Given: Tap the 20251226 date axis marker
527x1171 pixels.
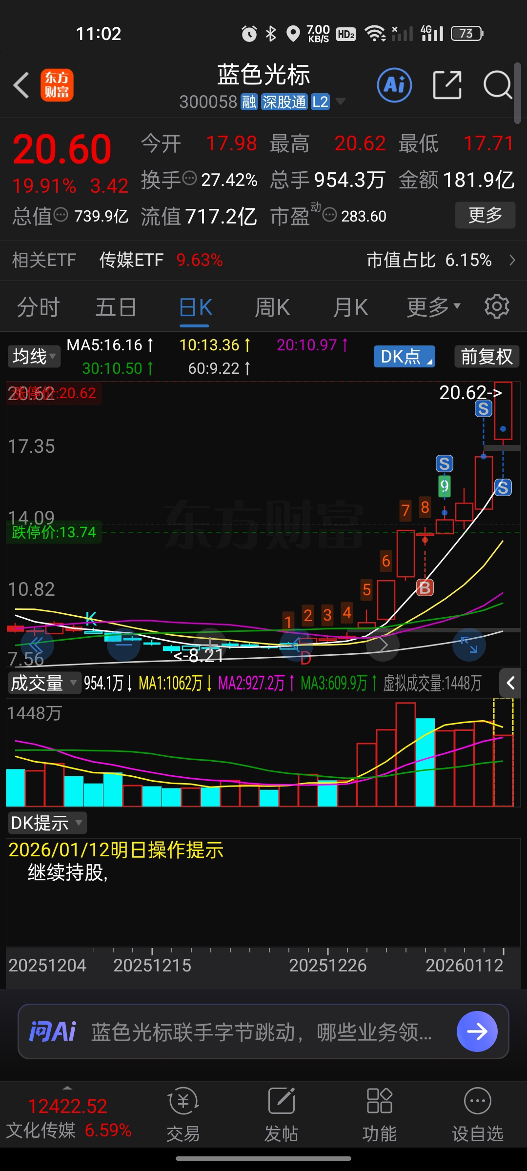Looking at the screenshot, I should click(327, 965).
